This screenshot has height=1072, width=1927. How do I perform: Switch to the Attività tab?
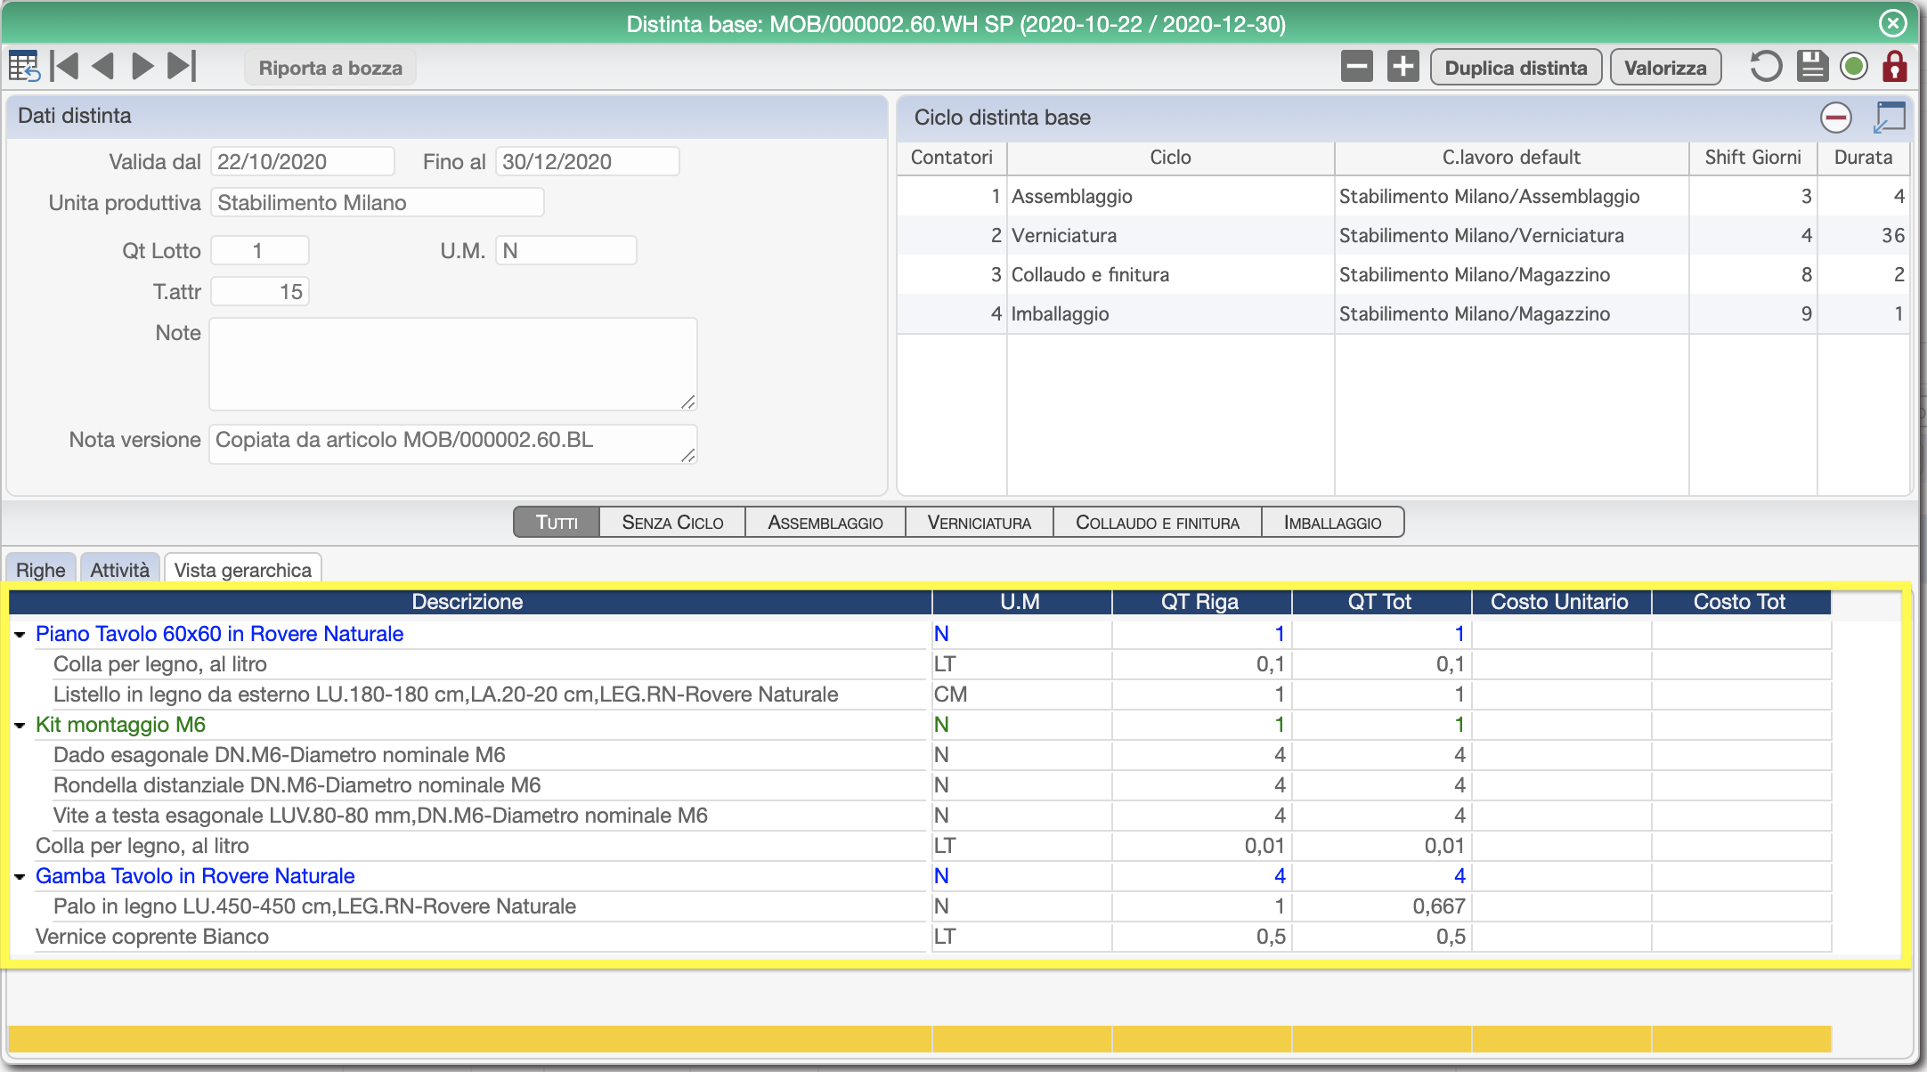pyautogui.click(x=120, y=570)
